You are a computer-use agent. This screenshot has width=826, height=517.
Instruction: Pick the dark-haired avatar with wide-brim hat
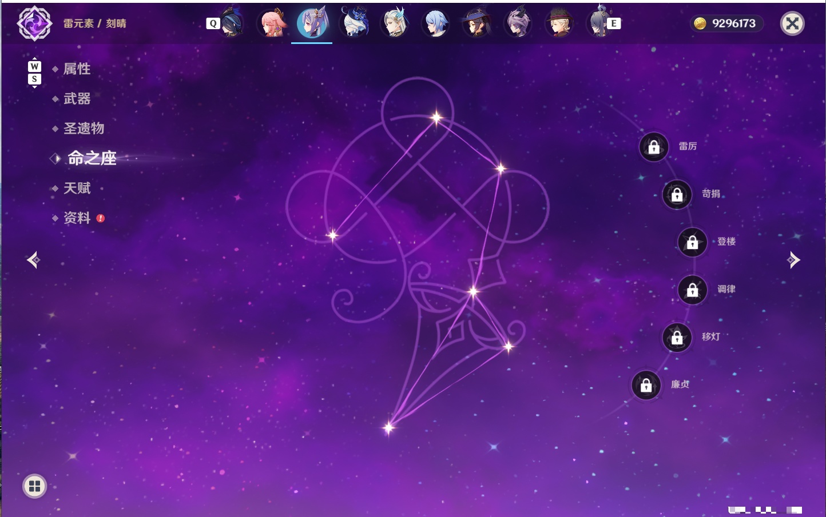[x=476, y=23]
